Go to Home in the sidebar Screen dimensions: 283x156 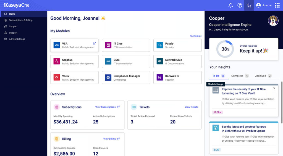point(24,14)
